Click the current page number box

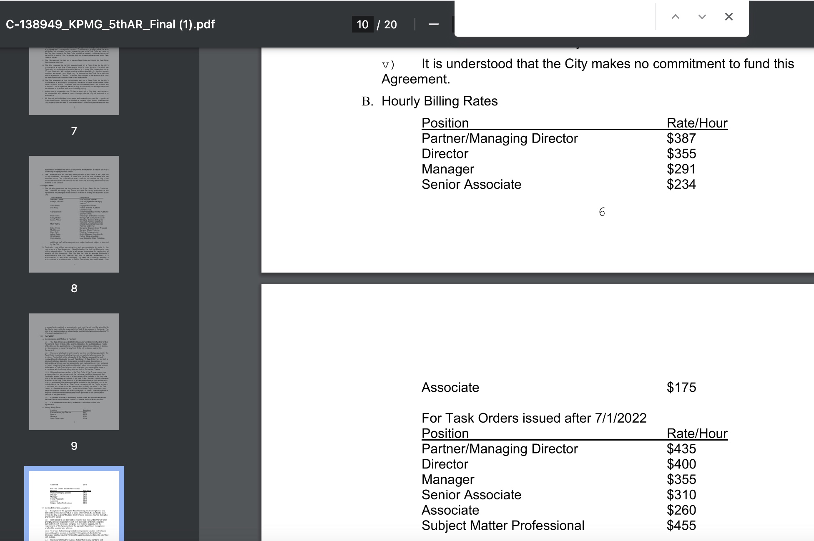[x=362, y=25]
